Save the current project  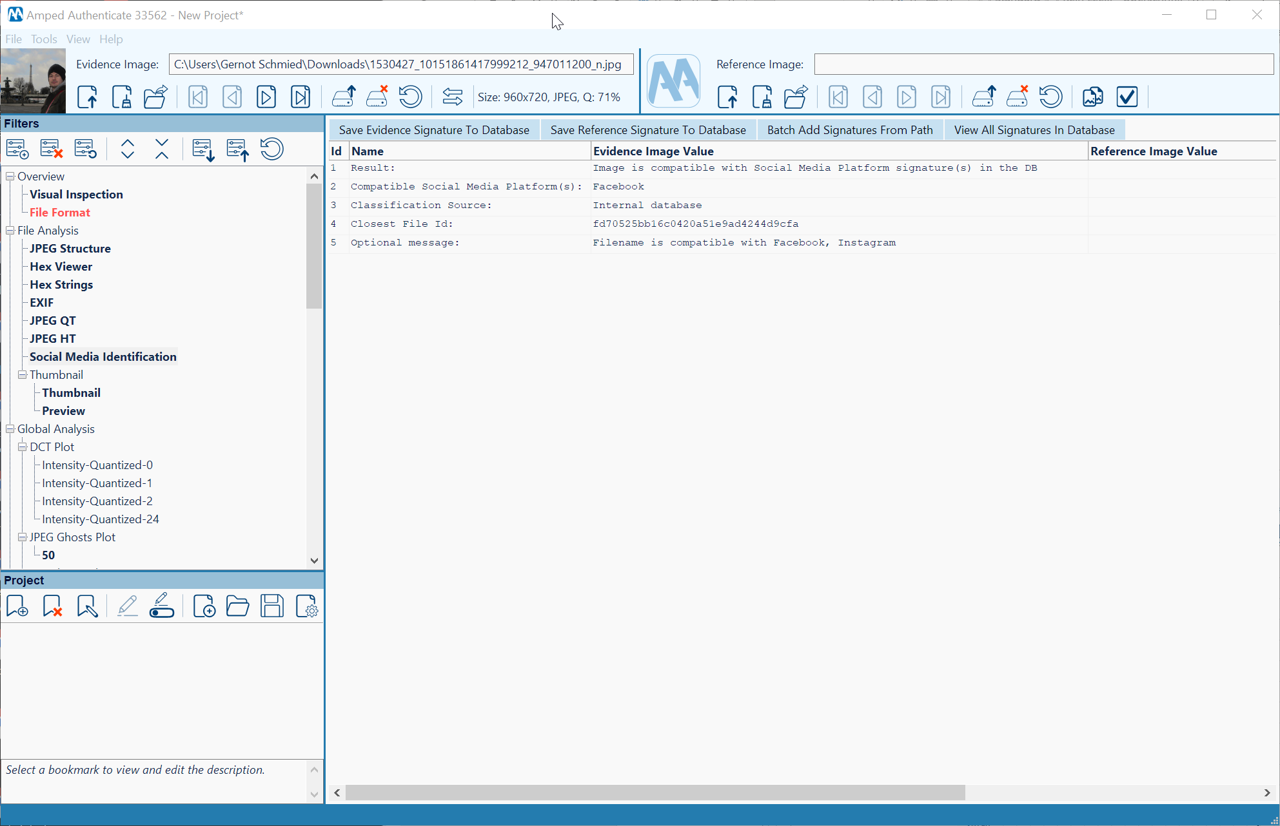click(x=272, y=606)
